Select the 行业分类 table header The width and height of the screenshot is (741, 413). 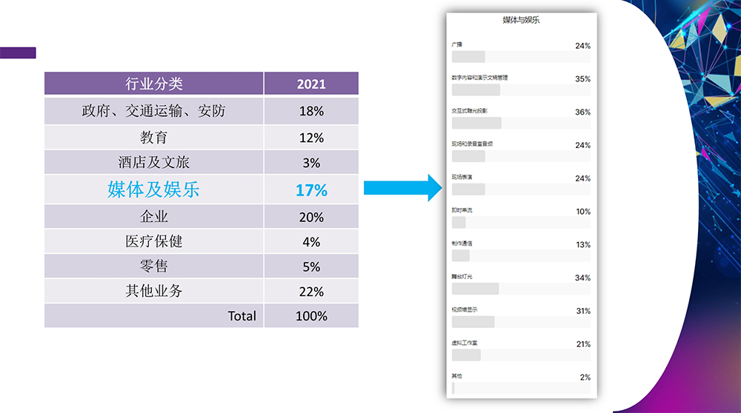(x=153, y=84)
